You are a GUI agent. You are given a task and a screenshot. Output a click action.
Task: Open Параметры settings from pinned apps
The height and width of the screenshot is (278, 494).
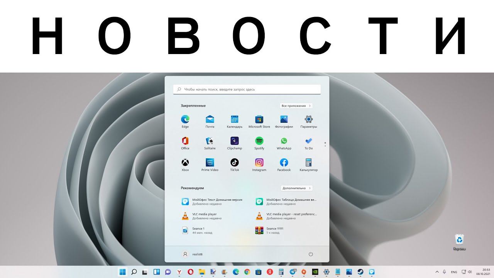[309, 121]
